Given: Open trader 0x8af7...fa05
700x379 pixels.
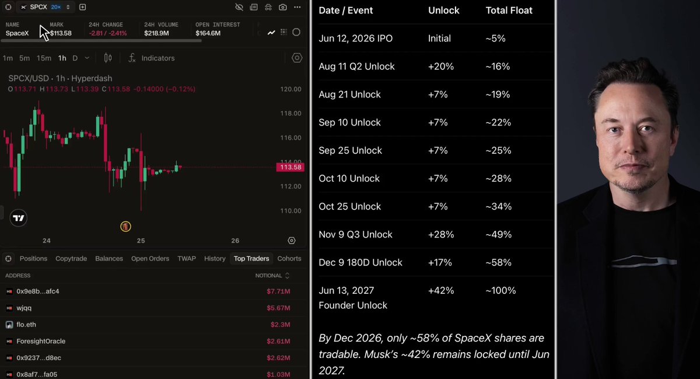Looking at the screenshot, I should [x=37, y=374].
